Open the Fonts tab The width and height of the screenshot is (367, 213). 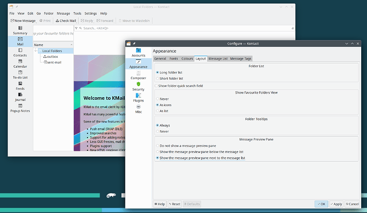point(174,58)
